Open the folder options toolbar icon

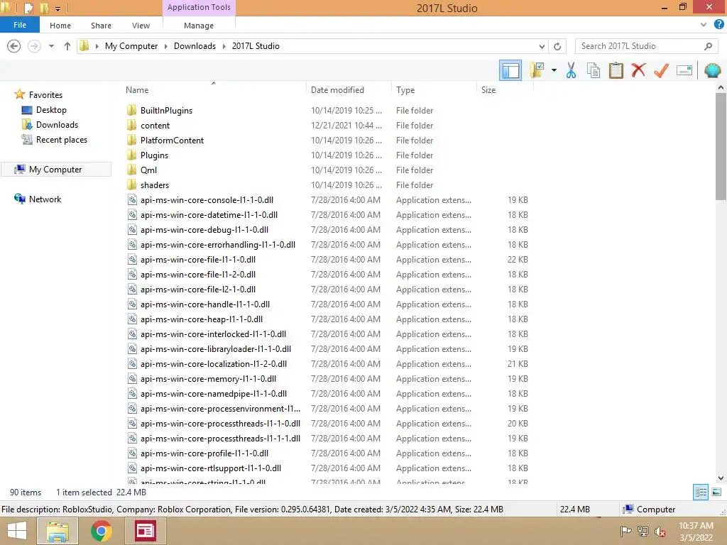[537, 70]
